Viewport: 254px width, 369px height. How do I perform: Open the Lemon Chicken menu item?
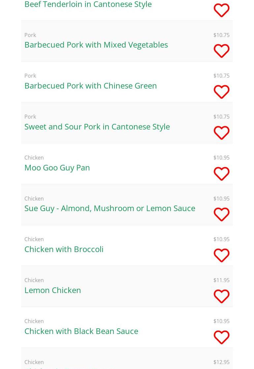tap(53, 290)
